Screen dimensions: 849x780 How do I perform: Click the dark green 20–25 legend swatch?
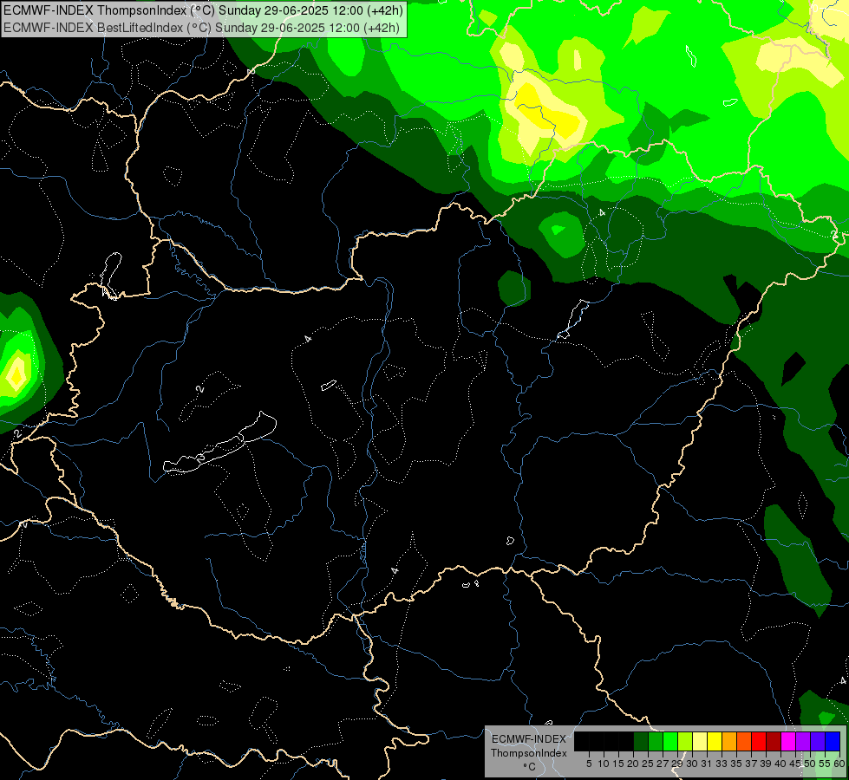coord(641,741)
